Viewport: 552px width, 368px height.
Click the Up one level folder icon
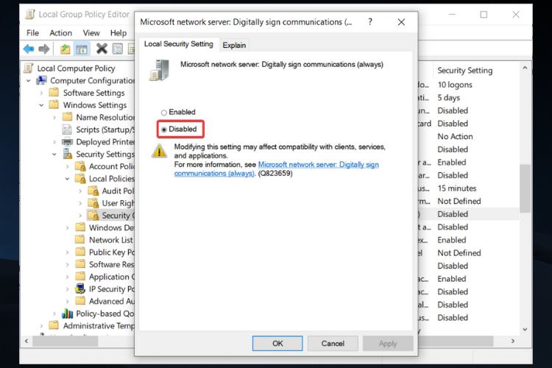(x=65, y=49)
